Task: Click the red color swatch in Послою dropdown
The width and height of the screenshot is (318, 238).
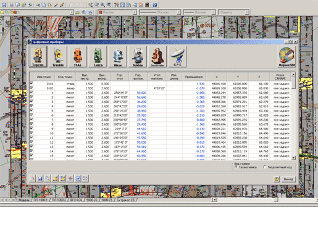Action: pos(101,12)
